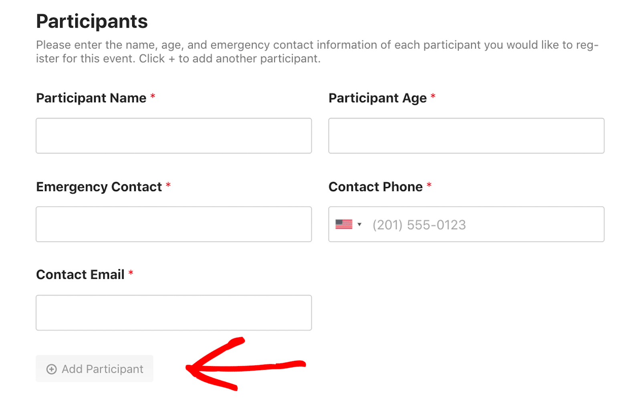This screenshot has height=409, width=641.
Task: Click the Add Participant button label
Action: [x=103, y=369]
